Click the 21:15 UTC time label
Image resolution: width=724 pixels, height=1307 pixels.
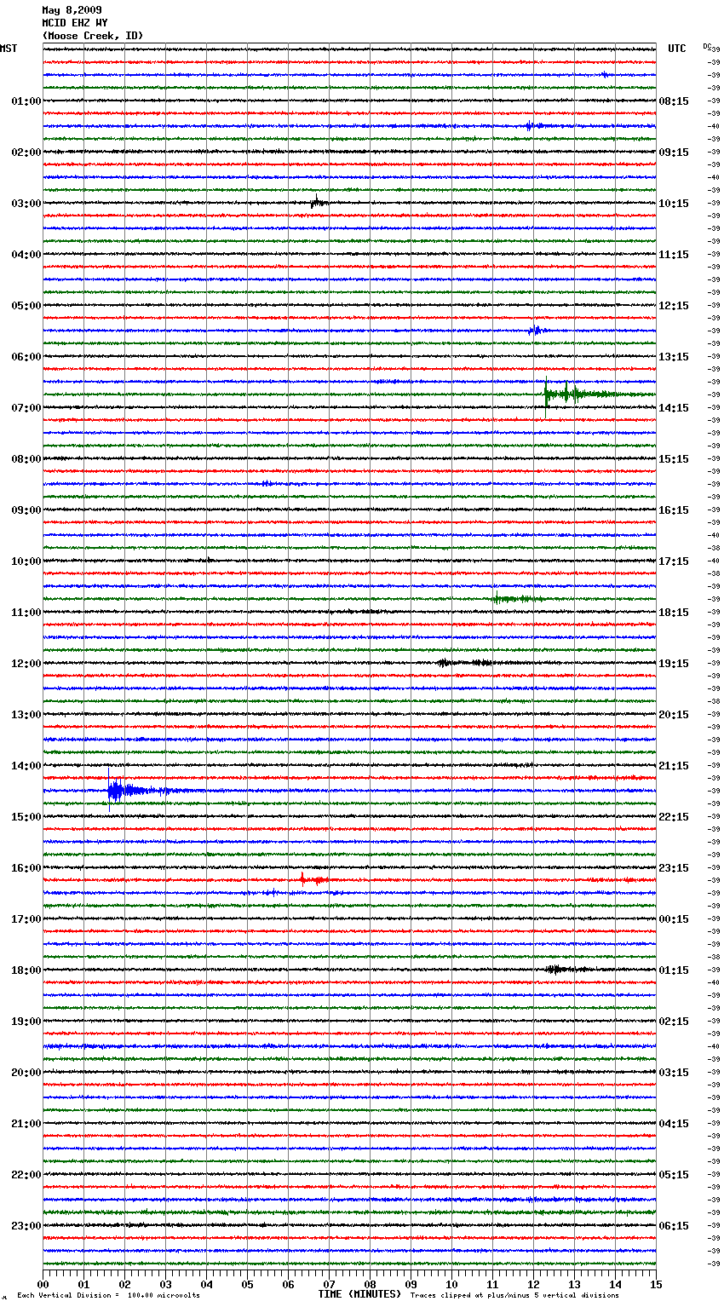[x=674, y=766]
